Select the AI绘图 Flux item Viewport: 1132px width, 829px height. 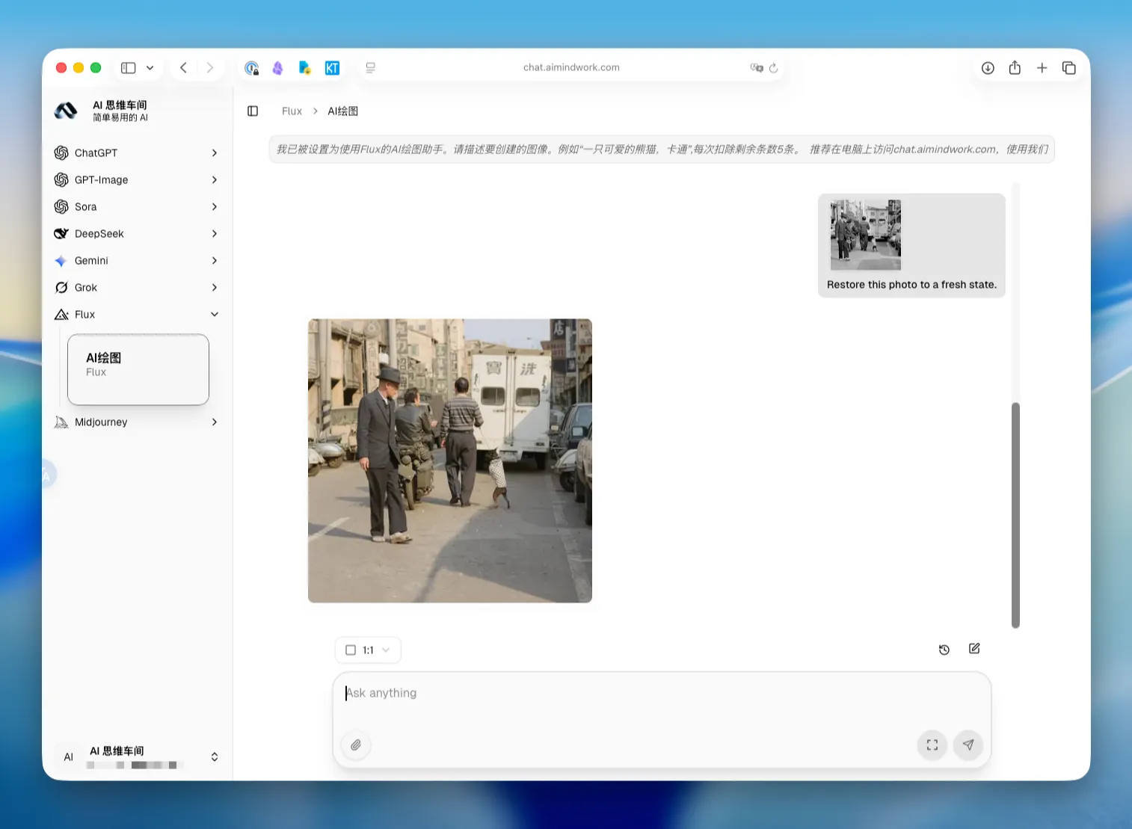pos(138,369)
